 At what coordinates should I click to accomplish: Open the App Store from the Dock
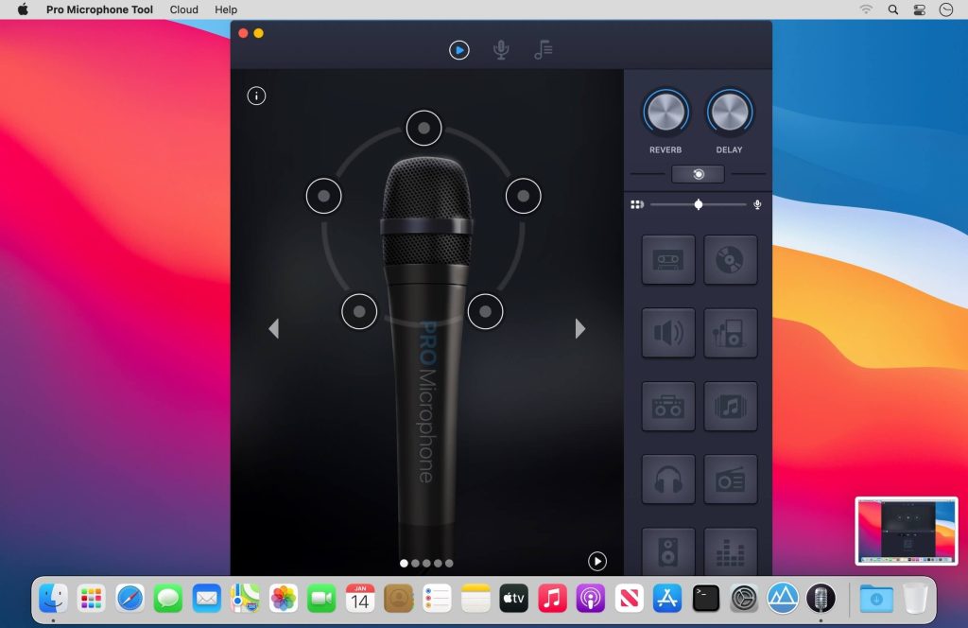point(666,599)
